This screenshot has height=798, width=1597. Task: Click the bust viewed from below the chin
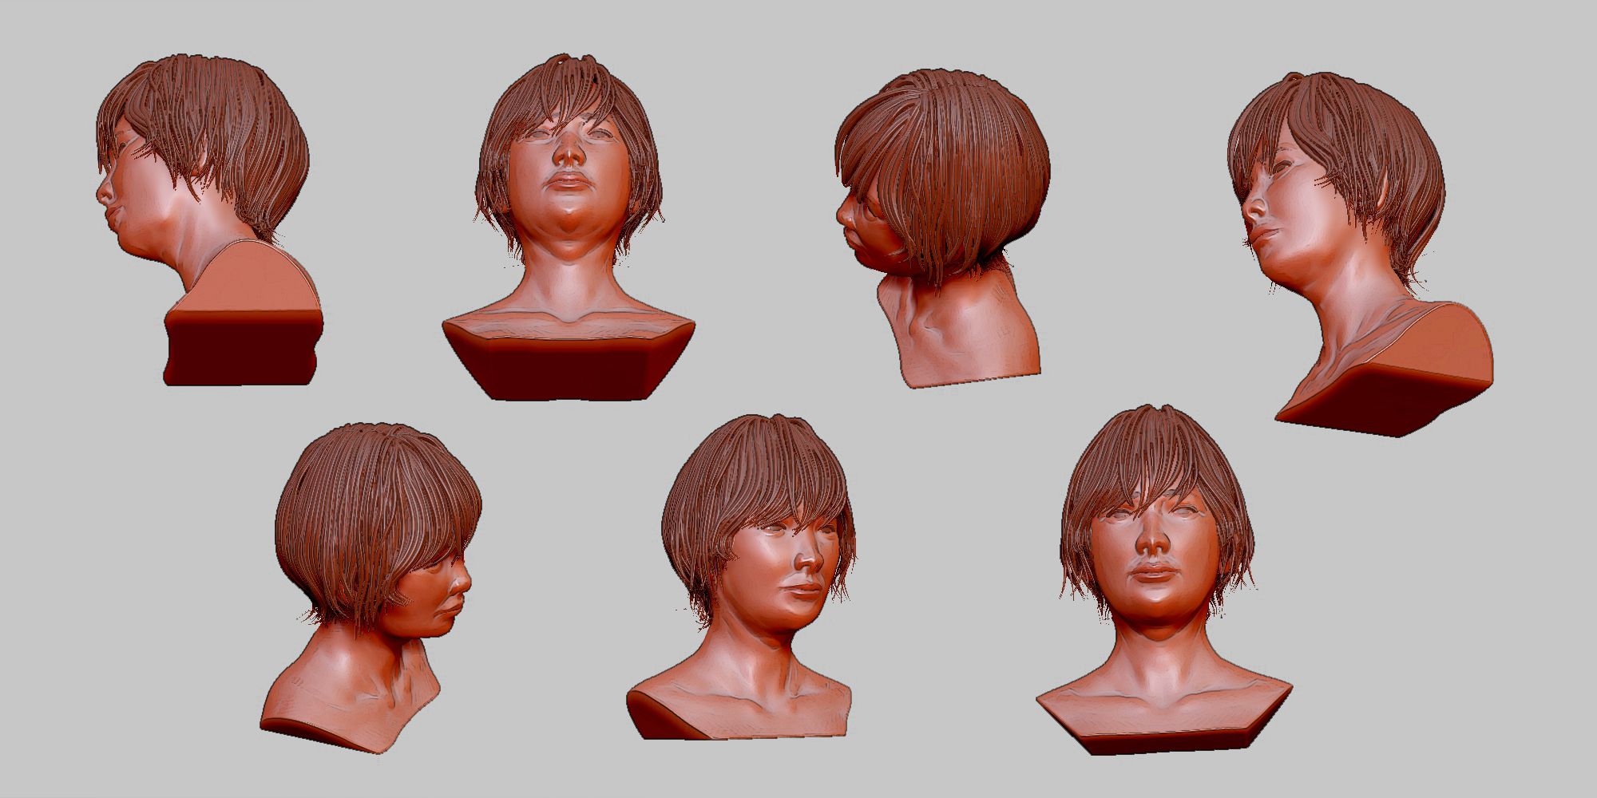pos(568,227)
